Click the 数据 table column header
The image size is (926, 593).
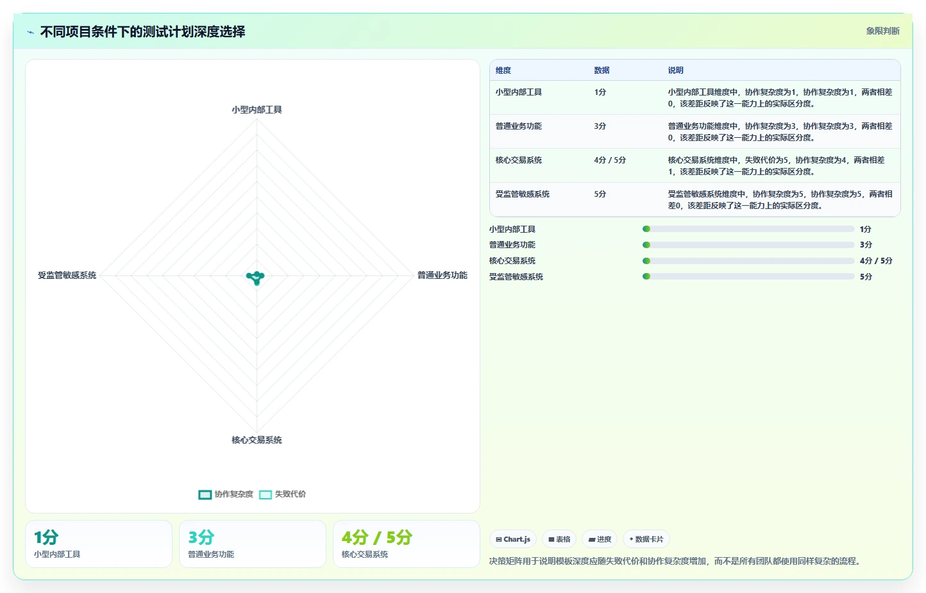(x=602, y=71)
